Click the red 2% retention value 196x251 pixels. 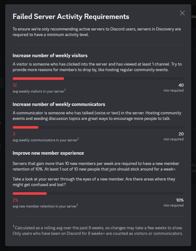15,200
